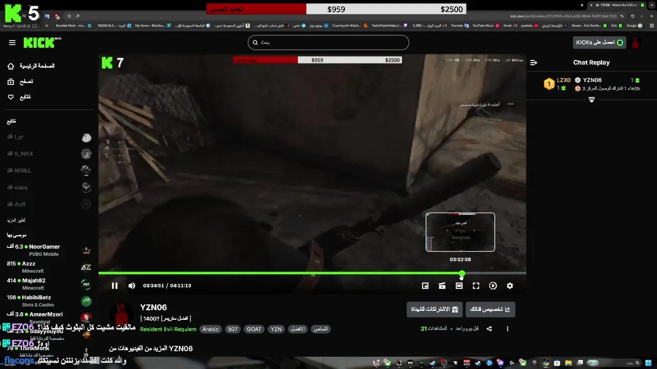This screenshot has height=369, width=657.
Task: Toggle the mini player mode
Action: [x=425, y=286]
